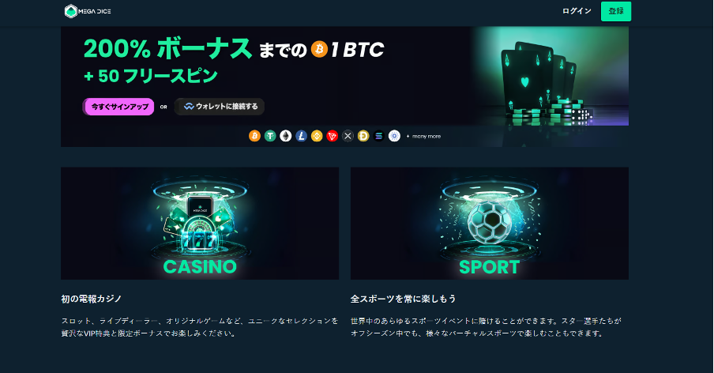
Task: Select the Dogecoin coin icon
Action: [x=363, y=136]
